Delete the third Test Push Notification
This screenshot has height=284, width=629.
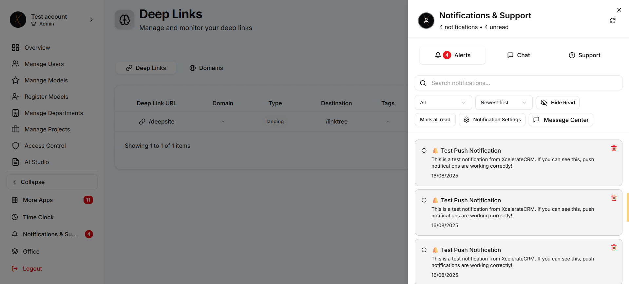pos(614,247)
